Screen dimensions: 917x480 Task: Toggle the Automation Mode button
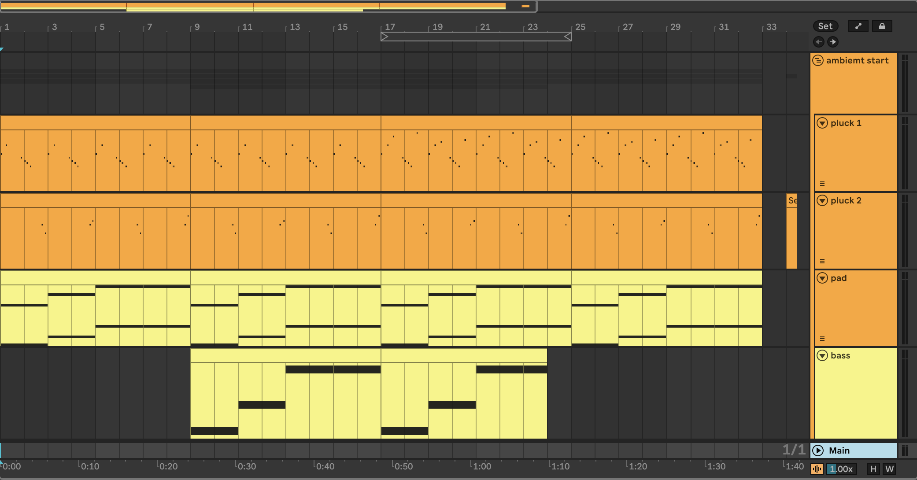pyautogui.click(x=858, y=26)
